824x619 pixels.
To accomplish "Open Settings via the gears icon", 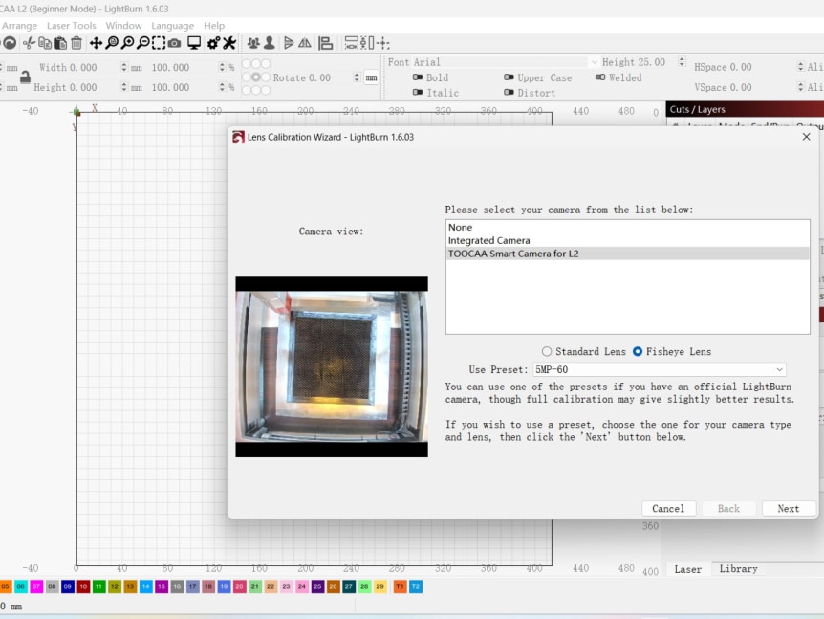I will (213, 43).
